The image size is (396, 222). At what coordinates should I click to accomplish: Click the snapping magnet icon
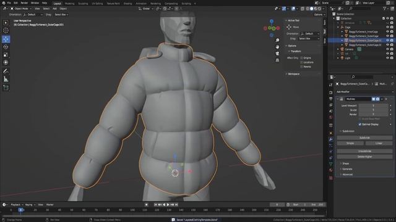[165, 9]
